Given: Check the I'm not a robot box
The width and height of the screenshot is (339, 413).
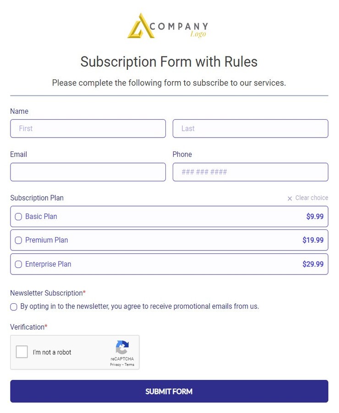Looking at the screenshot, I should [21, 352].
